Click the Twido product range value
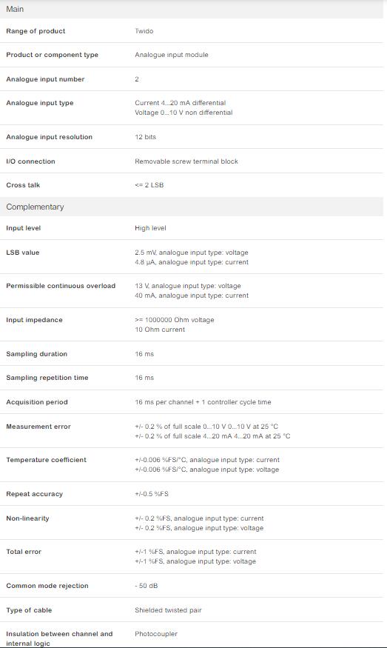This screenshot has height=648, width=387. [144, 31]
